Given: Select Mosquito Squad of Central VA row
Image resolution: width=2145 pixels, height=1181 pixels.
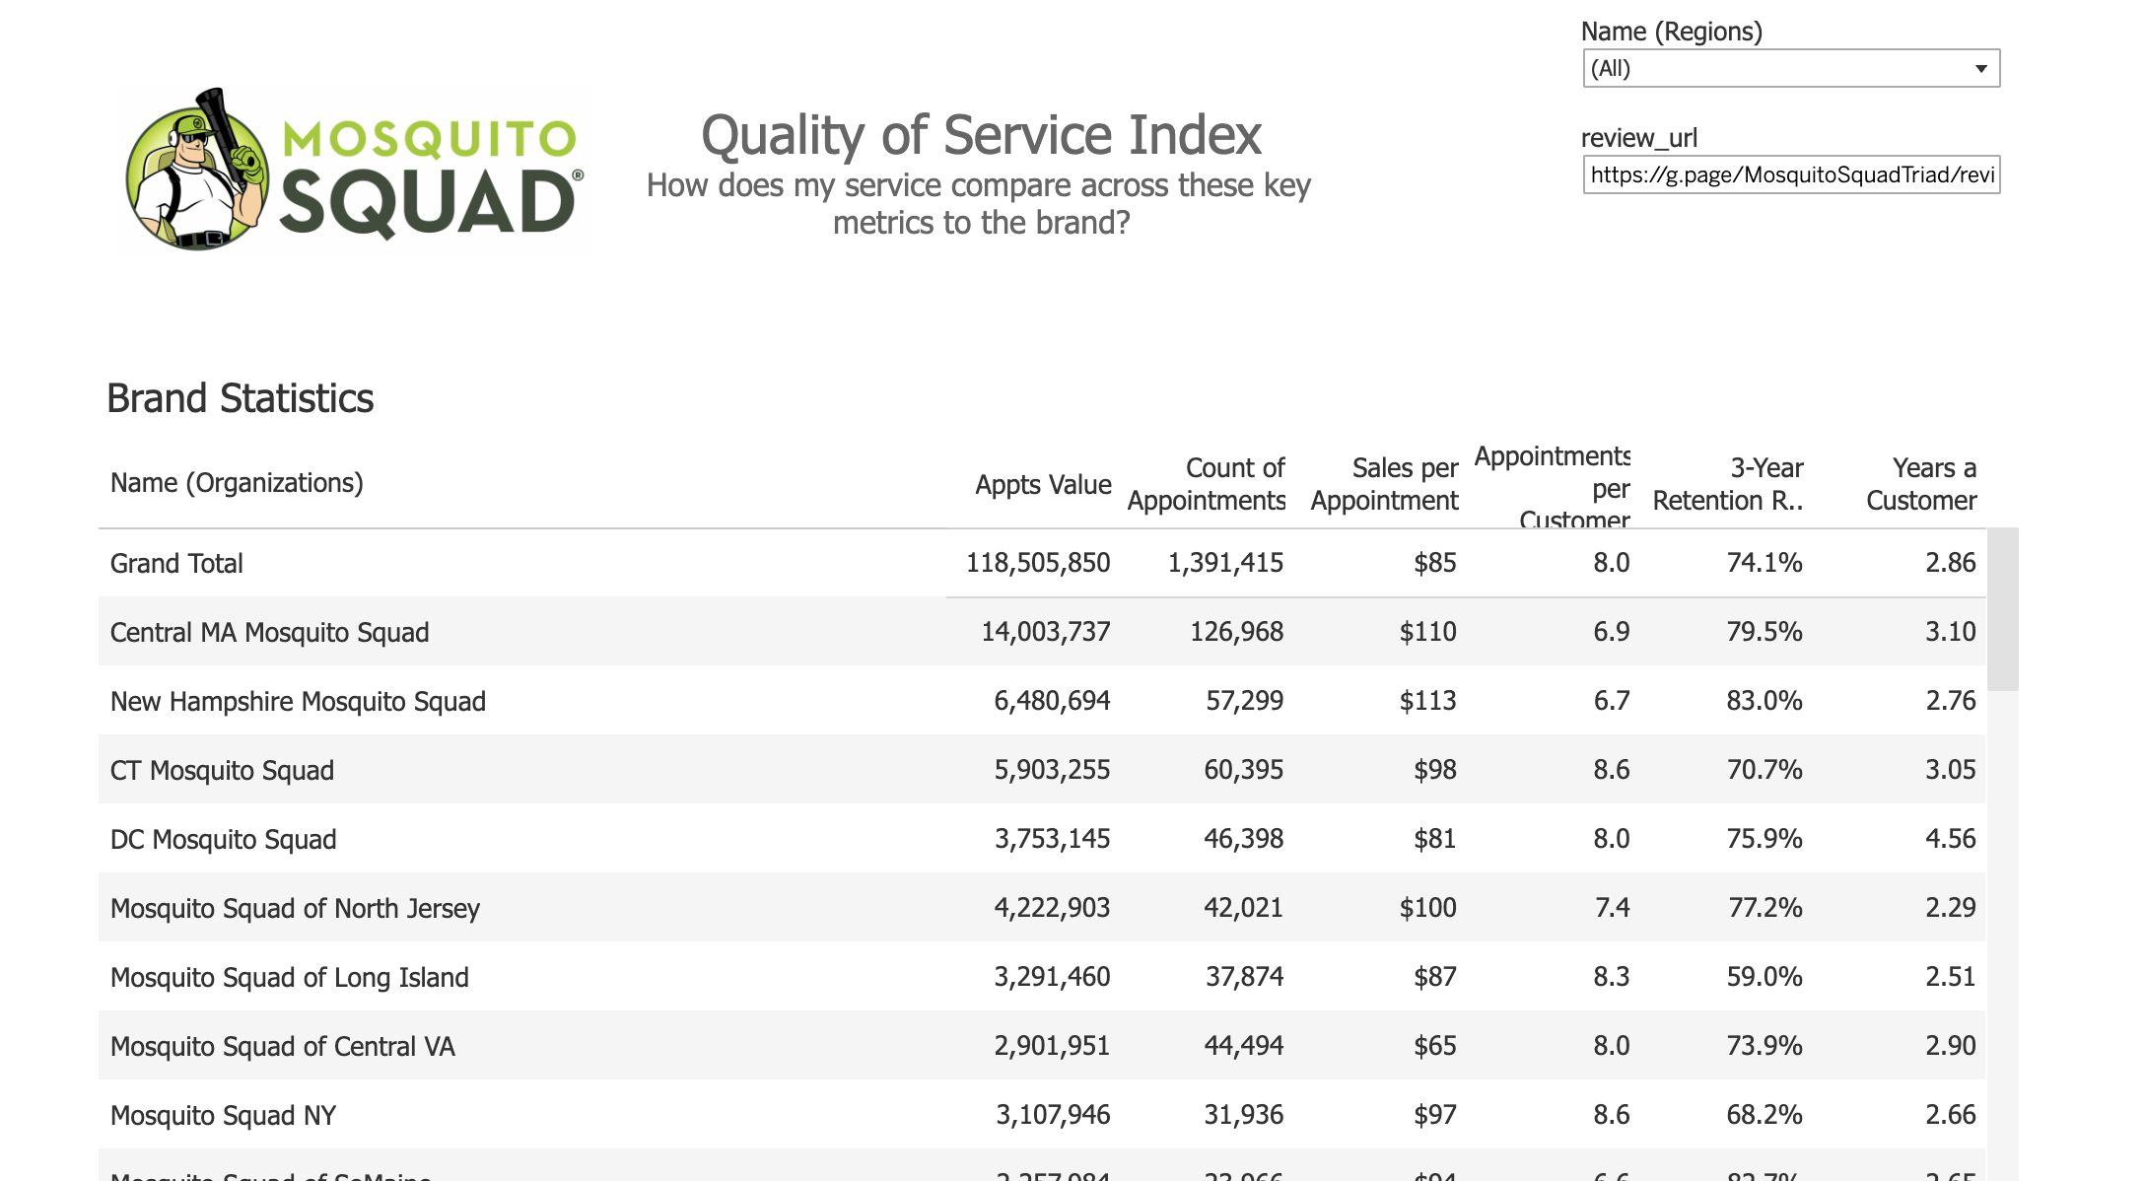Looking at the screenshot, I should click(x=282, y=1047).
